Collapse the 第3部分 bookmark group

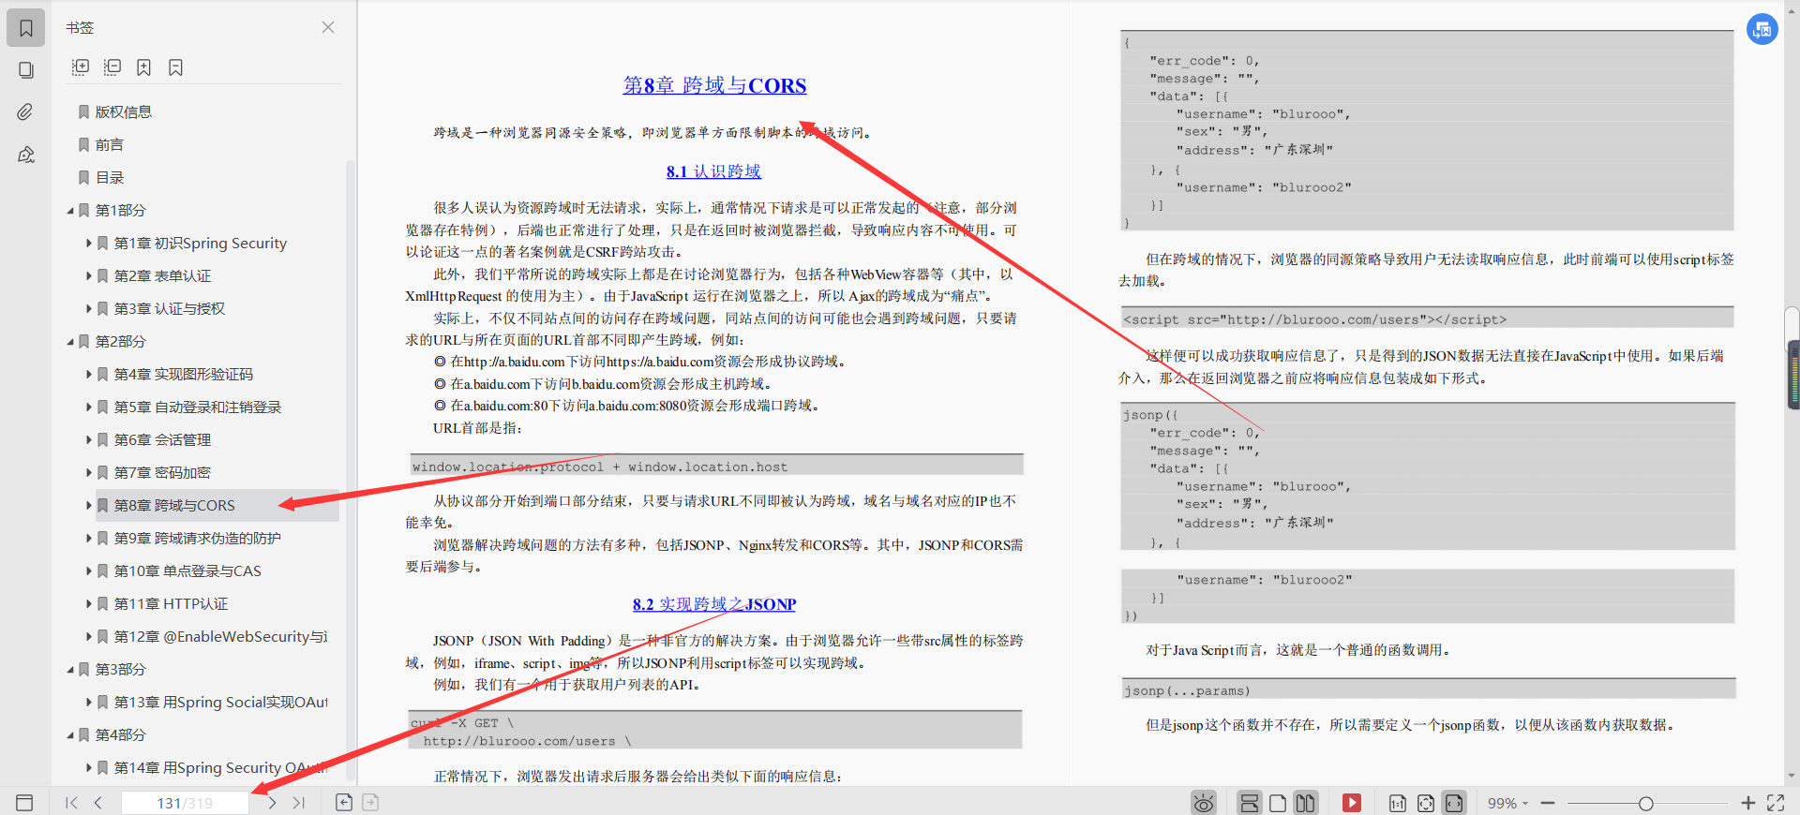pos(70,670)
